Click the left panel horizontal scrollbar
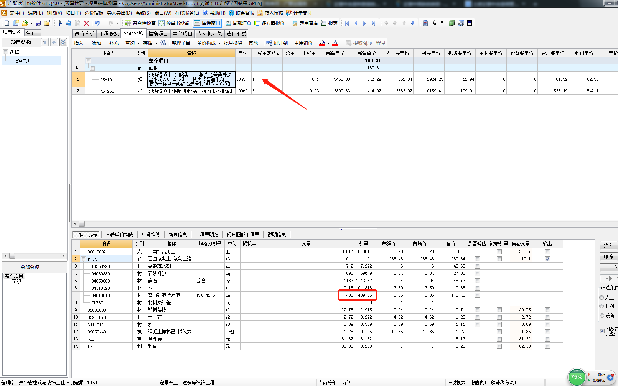618x386 pixels. (34, 256)
